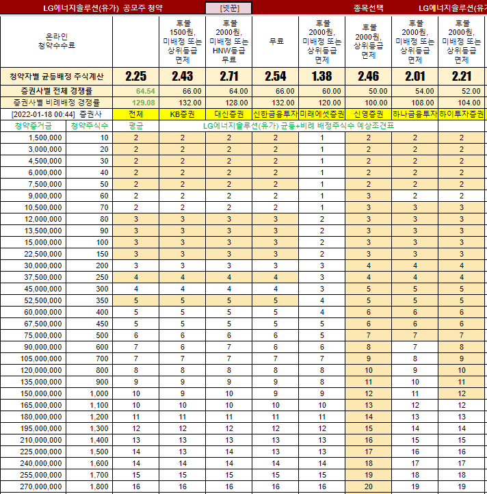Image resolution: width=487 pixels, height=494 pixels.
Task: Select the 미래에셋증권 column header
Action: (322, 114)
